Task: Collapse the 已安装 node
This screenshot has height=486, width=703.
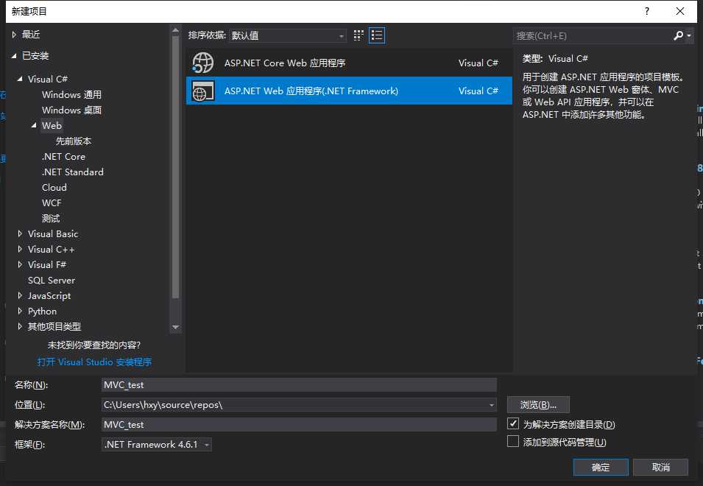Action: 14,55
